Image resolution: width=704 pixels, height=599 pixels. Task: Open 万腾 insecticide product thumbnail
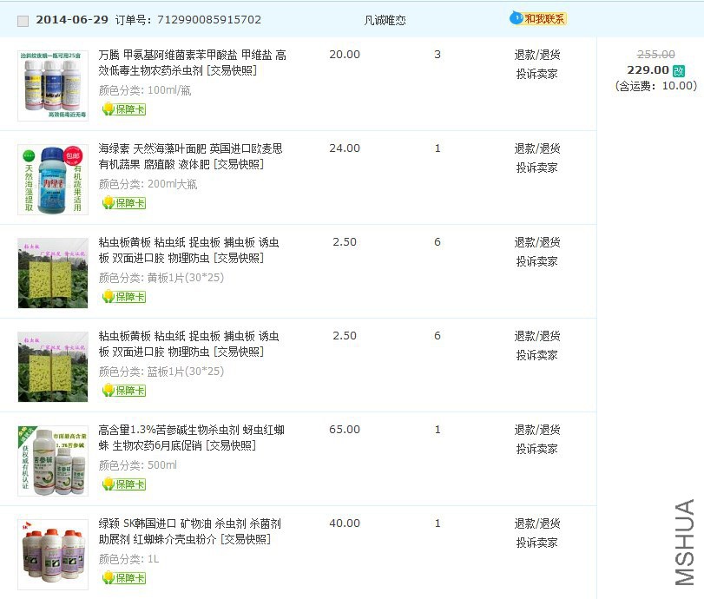53,85
